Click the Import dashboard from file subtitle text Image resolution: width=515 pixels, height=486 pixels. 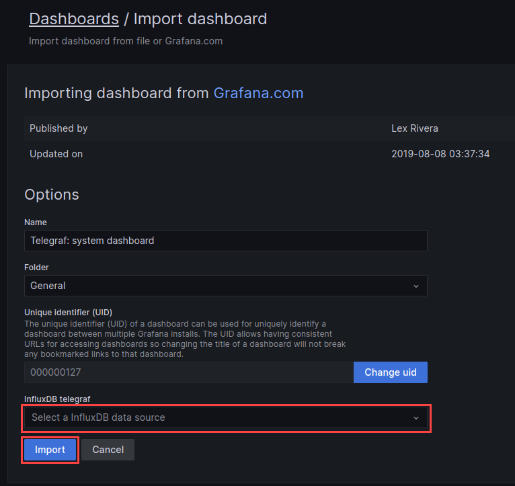[126, 41]
